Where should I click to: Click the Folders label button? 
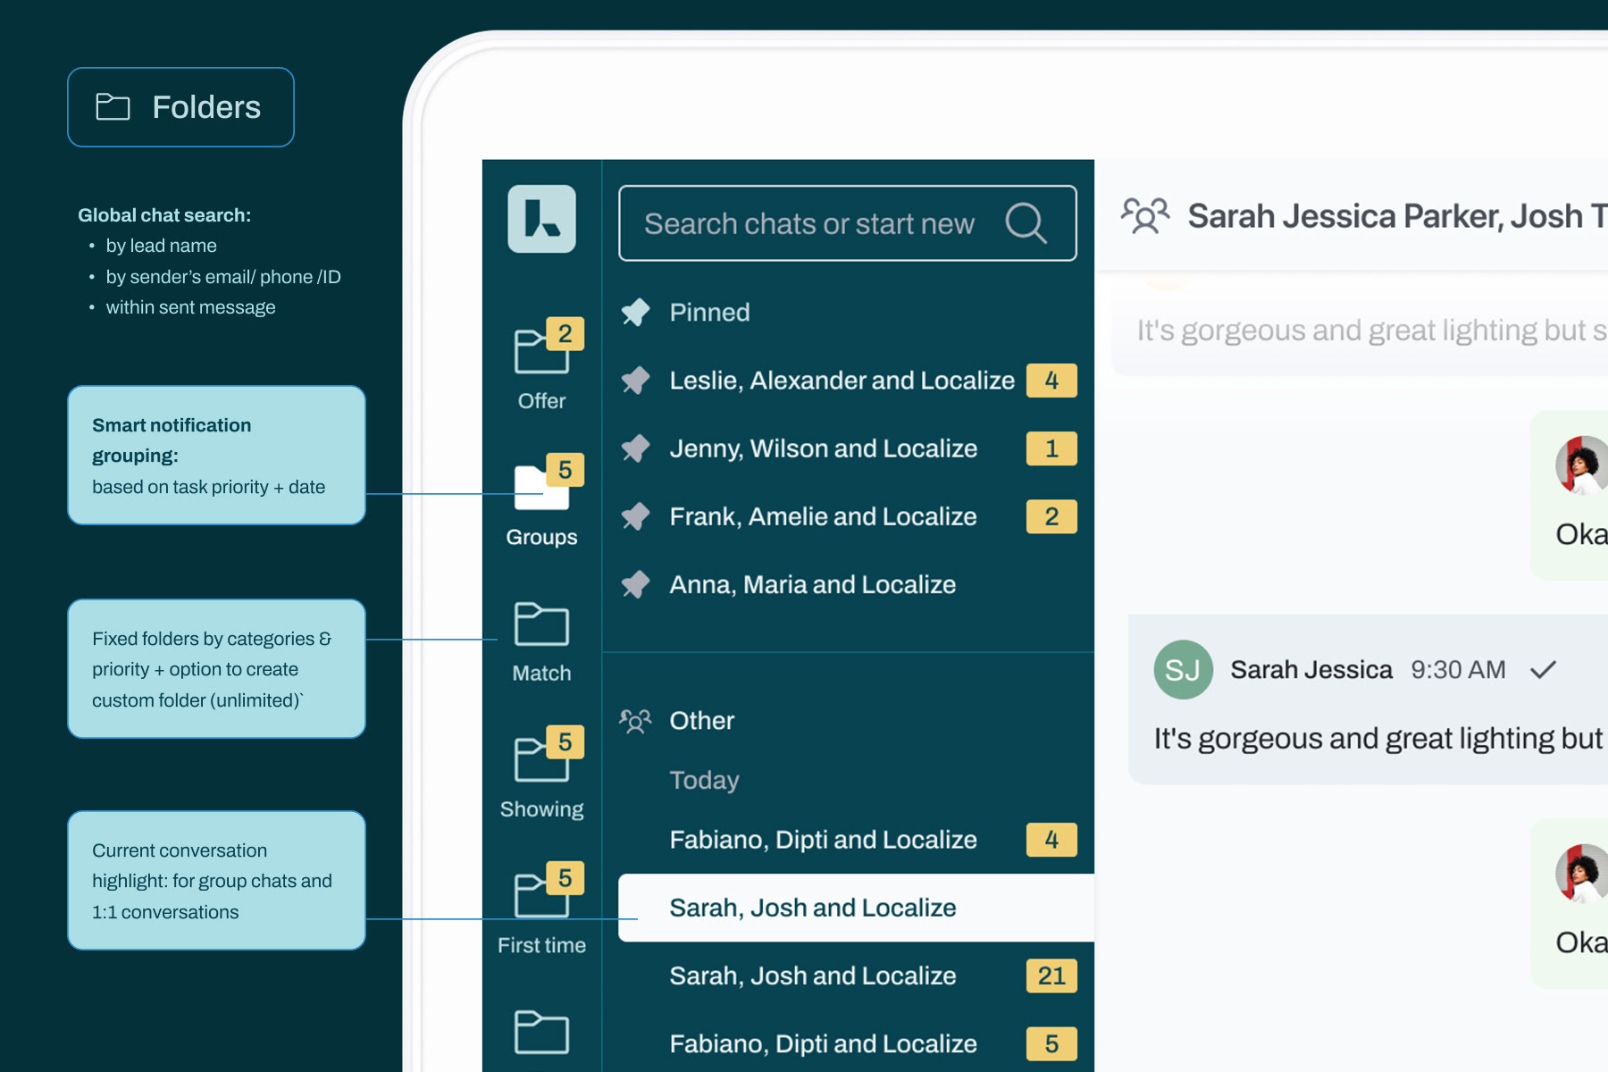coord(180,107)
